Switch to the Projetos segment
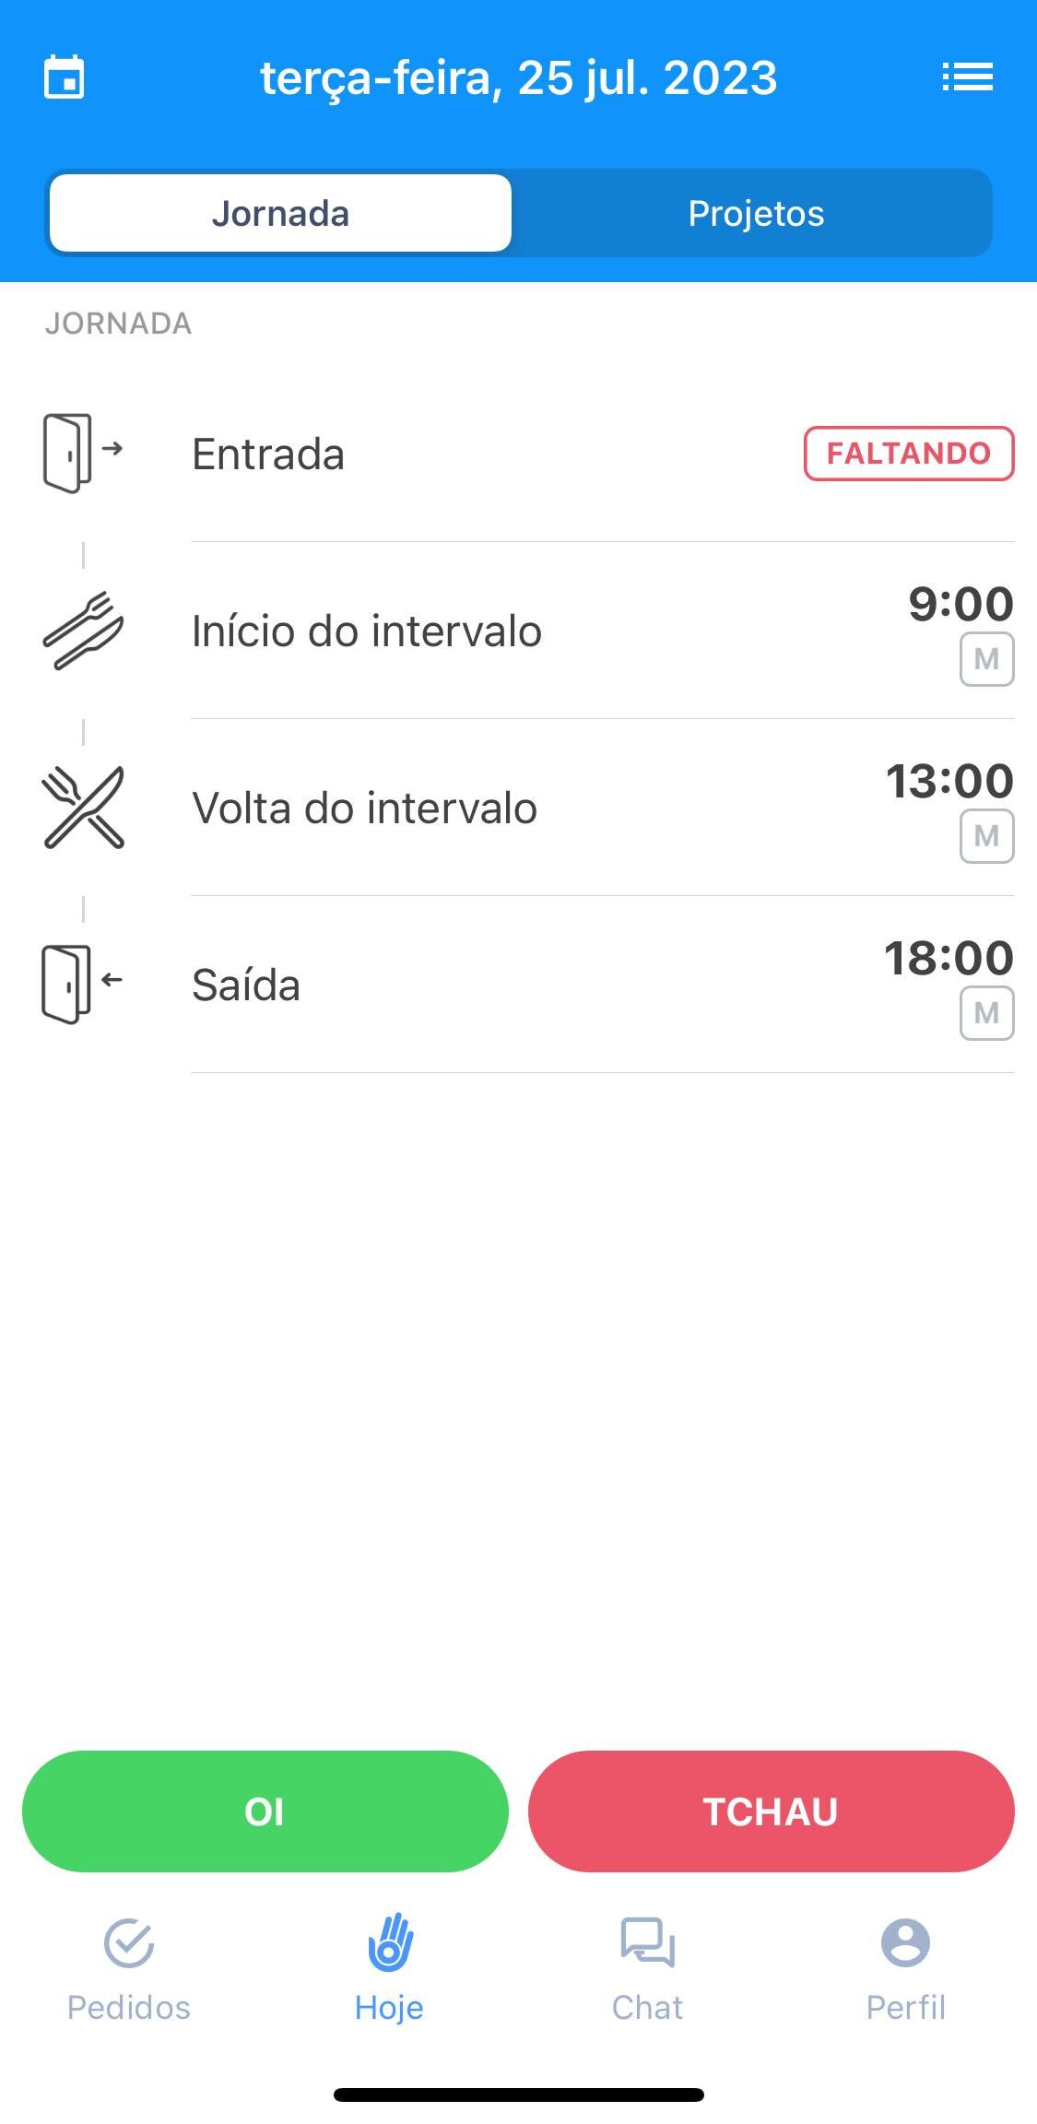The width and height of the screenshot is (1037, 2124). click(756, 213)
